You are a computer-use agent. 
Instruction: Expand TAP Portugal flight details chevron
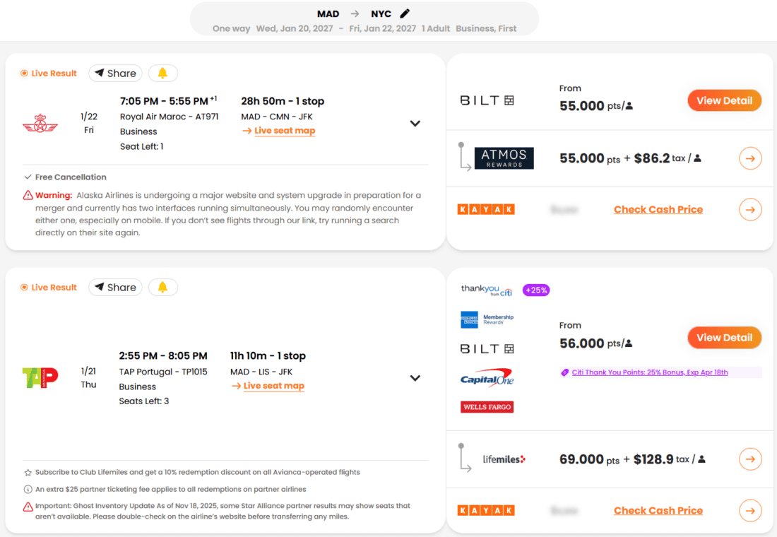[x=415, y=378]
